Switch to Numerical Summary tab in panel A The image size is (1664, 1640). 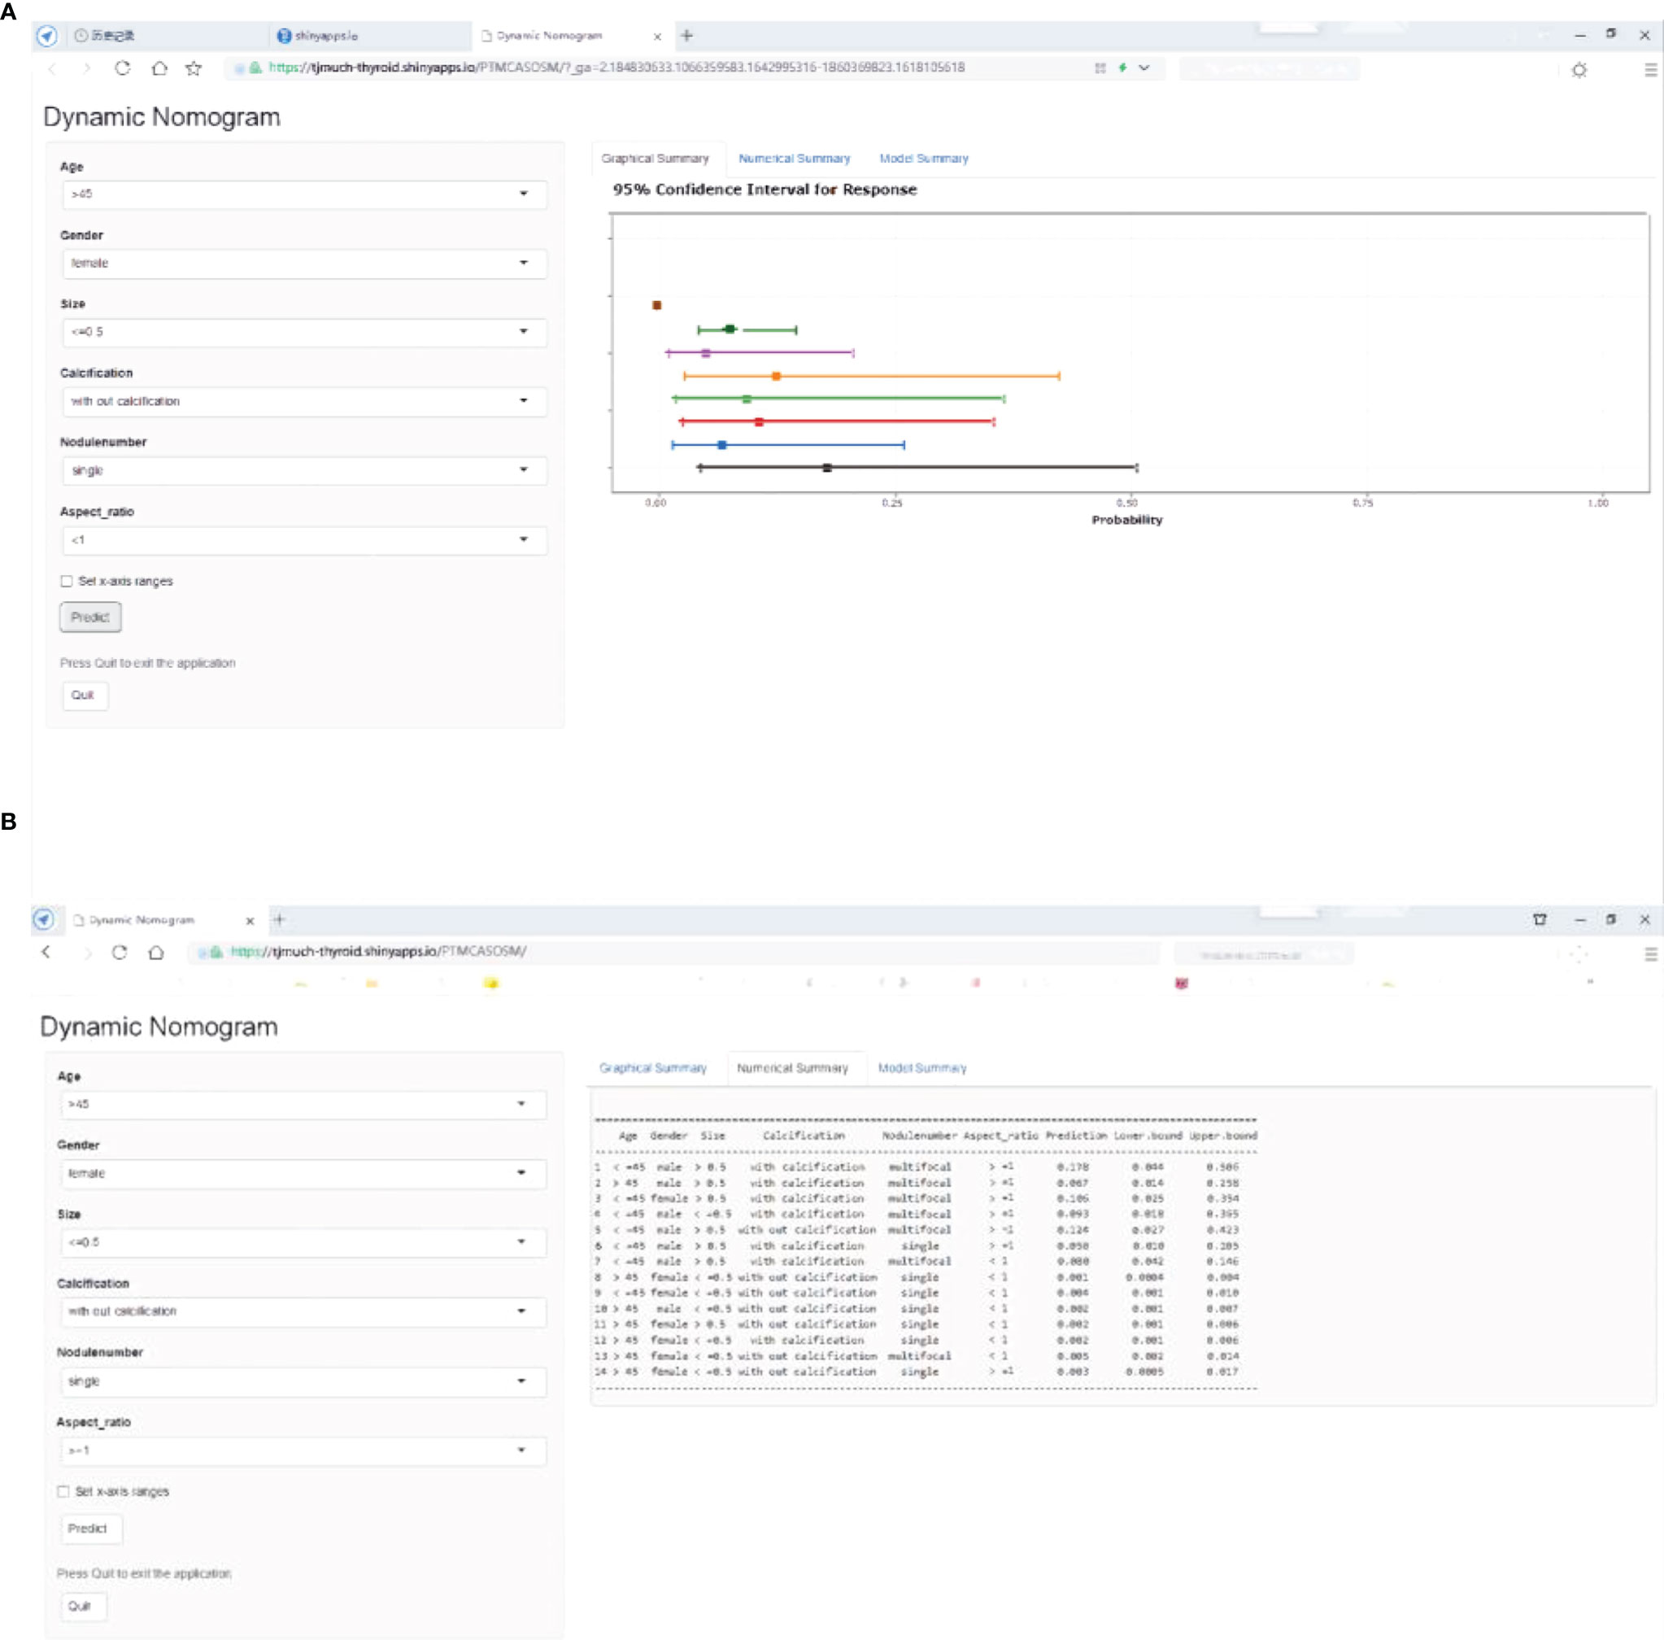(x=794, y=159)
